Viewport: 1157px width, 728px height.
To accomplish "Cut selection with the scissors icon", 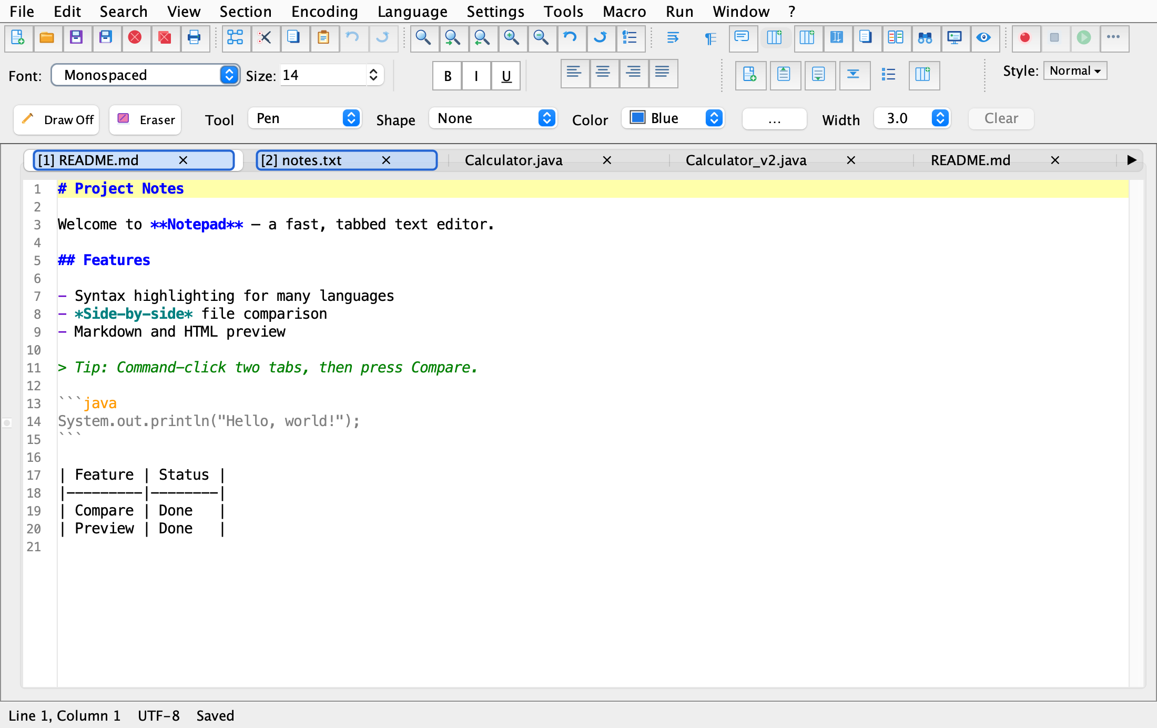I will (x=265, y=38).
